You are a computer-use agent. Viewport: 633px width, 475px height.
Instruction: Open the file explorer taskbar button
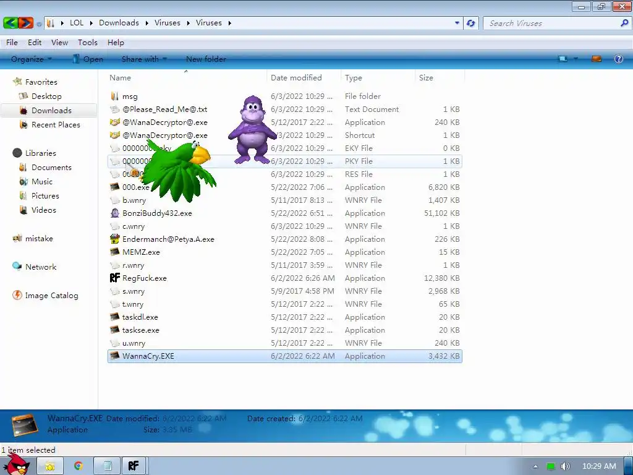click(x=49, y=466)
